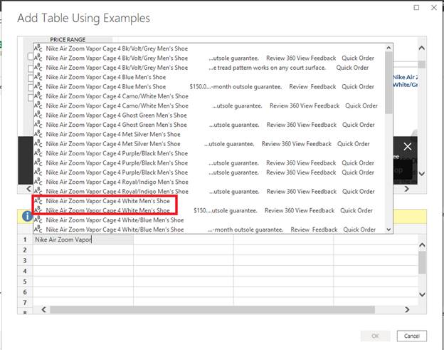Select row header number 2 in grid
This screenshot has height=350, width=444.
[25, 250]
